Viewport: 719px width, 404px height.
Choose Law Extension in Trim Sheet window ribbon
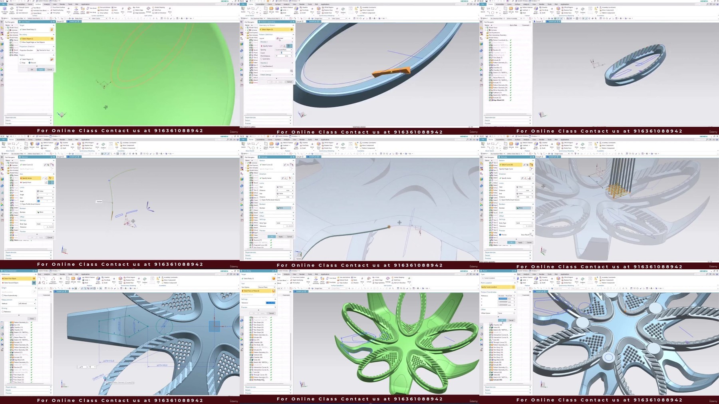[x=22, y=13]
